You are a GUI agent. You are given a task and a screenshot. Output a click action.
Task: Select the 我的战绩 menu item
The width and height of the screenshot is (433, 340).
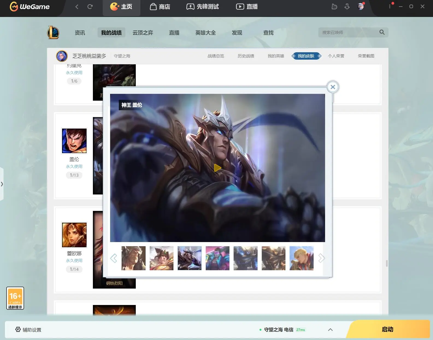pyautogui.click(x=111, y=33)
